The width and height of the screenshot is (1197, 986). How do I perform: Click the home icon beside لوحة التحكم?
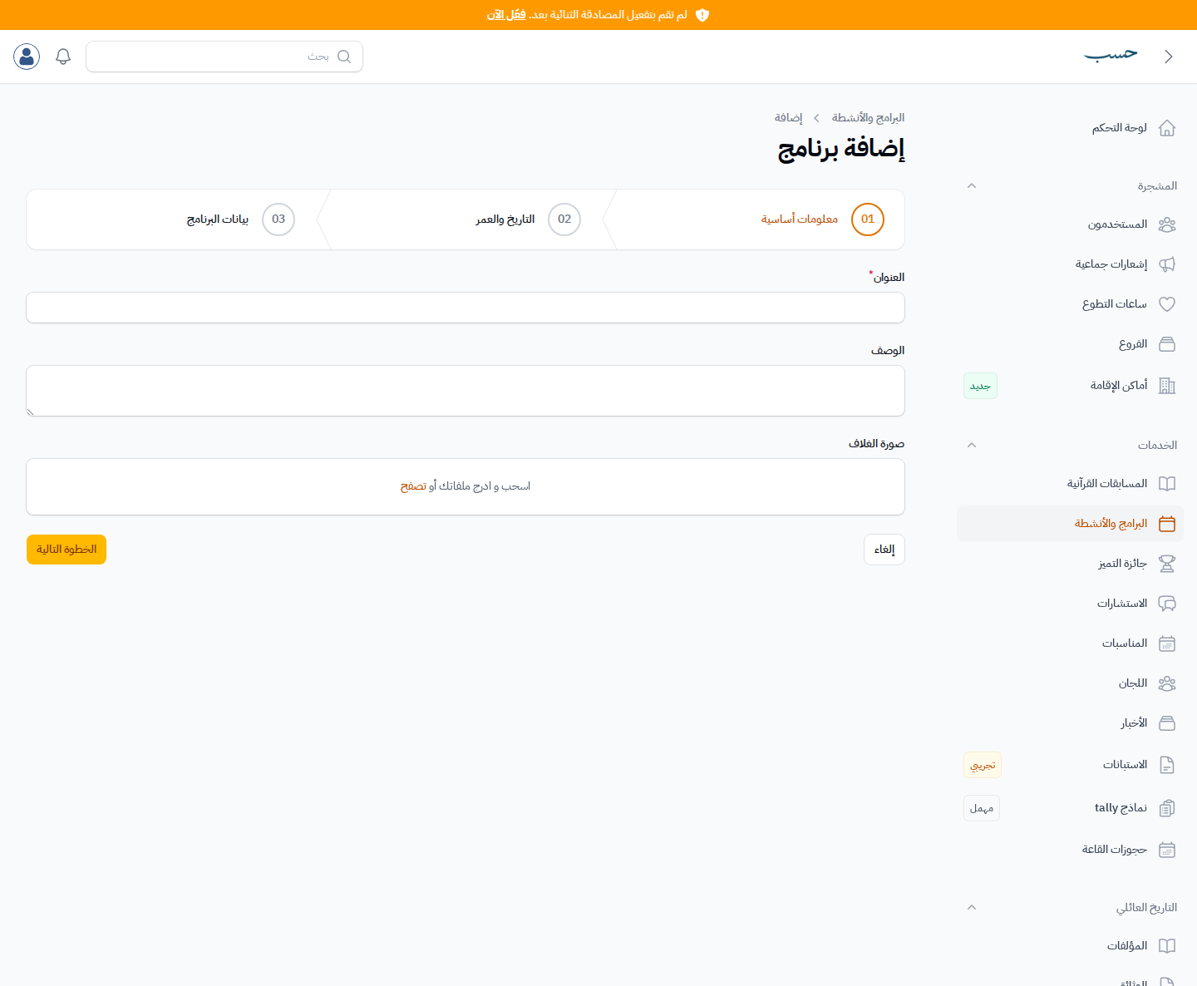(x=1167, y=128)
